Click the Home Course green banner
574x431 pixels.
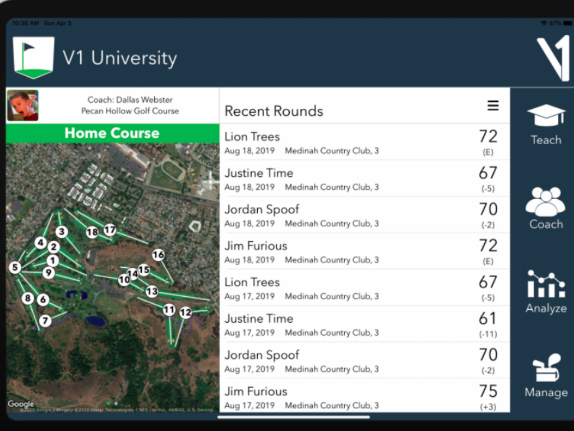[x=113, y=133]
